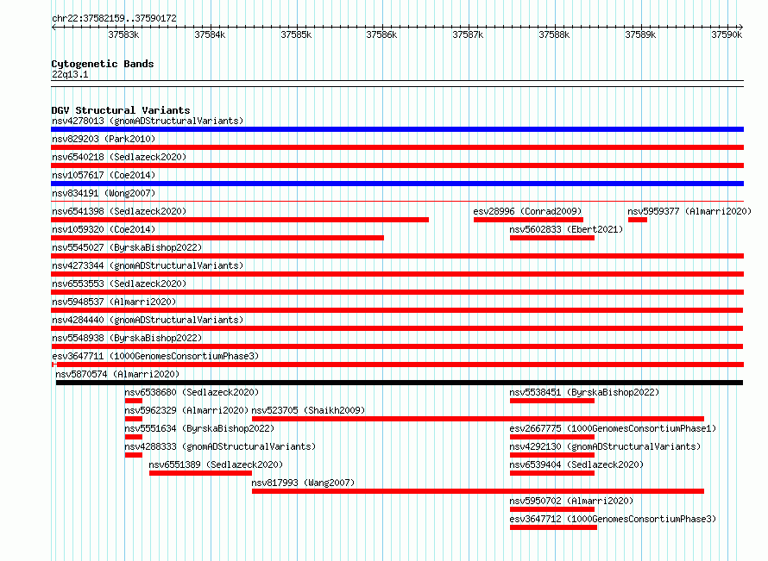Select variant nsv5962329 (Almarri2020)
Viewport: 768px width, 561px height.
point(186,410)
